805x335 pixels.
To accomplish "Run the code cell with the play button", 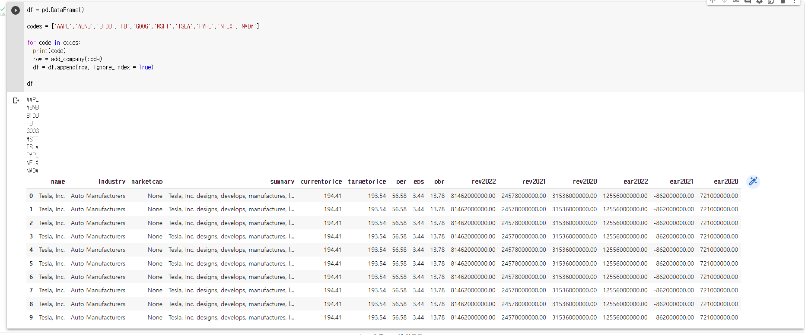I will pyautogui.click(x=16, y=10).
